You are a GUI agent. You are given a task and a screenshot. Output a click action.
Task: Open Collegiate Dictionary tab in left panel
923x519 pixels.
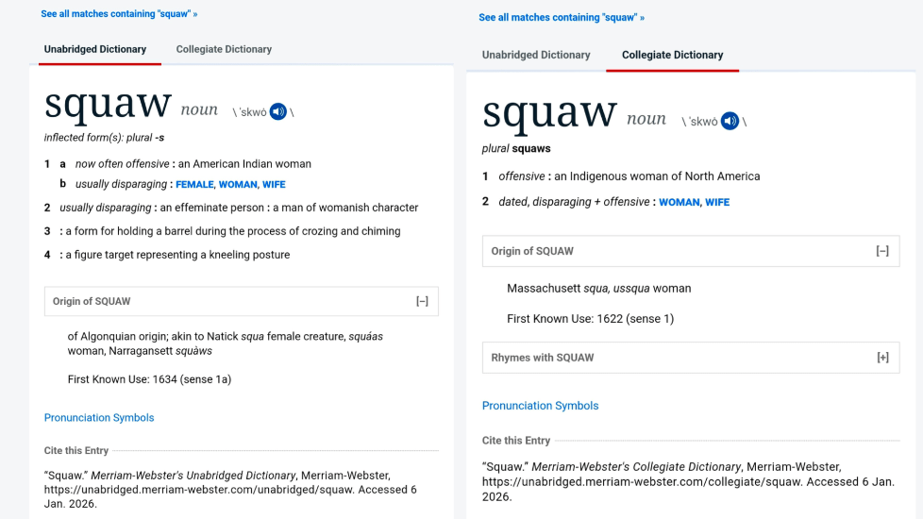[x=224, y=49]
